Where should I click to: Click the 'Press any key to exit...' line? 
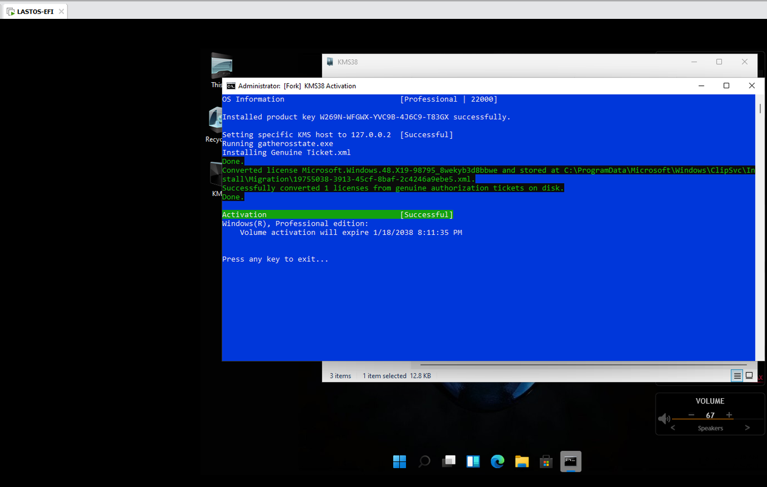point(275,259)
